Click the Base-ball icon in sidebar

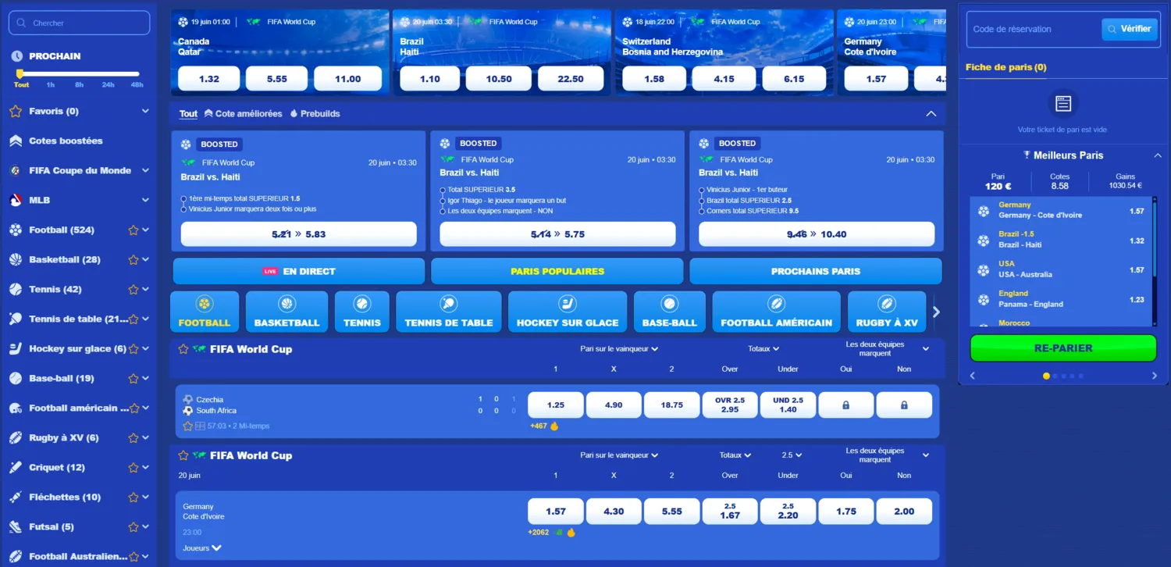[x=16, y=379]
